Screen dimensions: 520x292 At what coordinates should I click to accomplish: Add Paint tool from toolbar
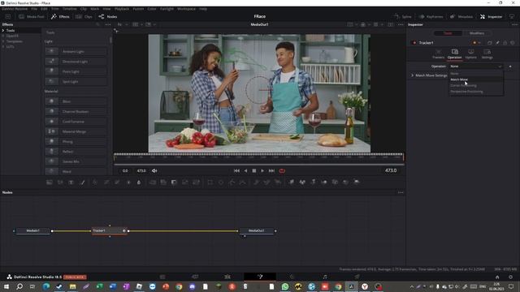tap(82, 182)
